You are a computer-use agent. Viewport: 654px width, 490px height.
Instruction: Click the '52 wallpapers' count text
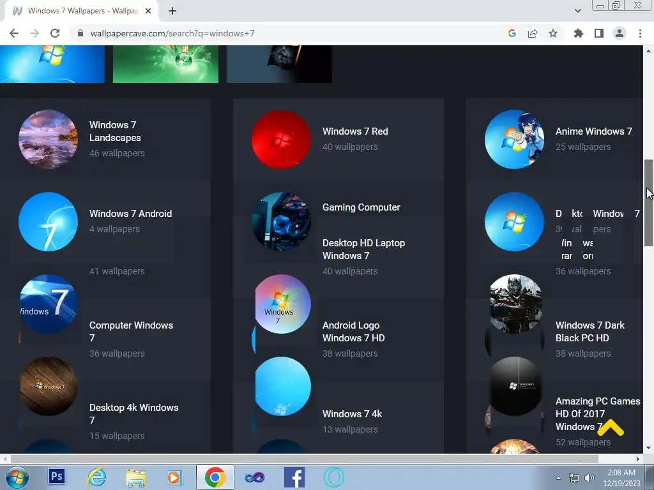click(583, 442)
